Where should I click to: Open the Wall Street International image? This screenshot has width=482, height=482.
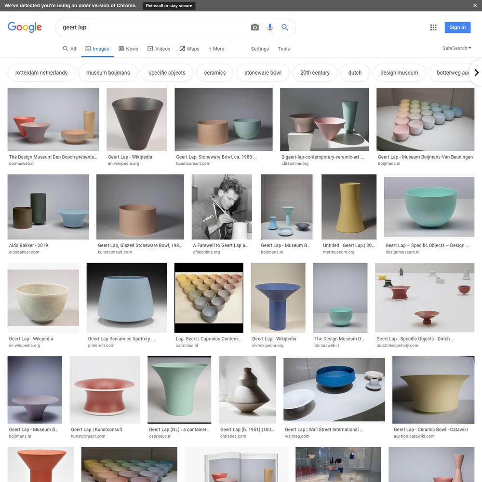pos(334,390)
